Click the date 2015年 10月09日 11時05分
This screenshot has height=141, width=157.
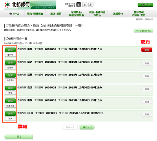pyautogui.click(x=85, y=62)
